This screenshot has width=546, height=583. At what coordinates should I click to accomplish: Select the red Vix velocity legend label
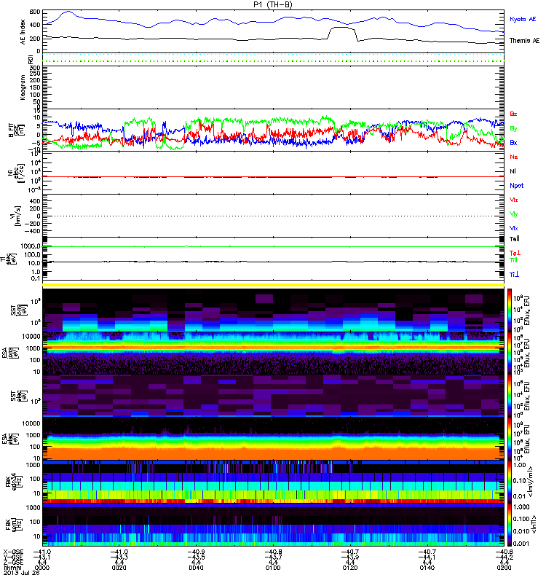click(514, 200)
